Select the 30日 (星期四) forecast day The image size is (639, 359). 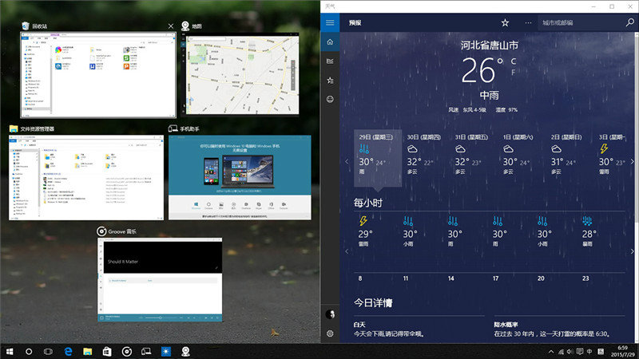point(423,152)
